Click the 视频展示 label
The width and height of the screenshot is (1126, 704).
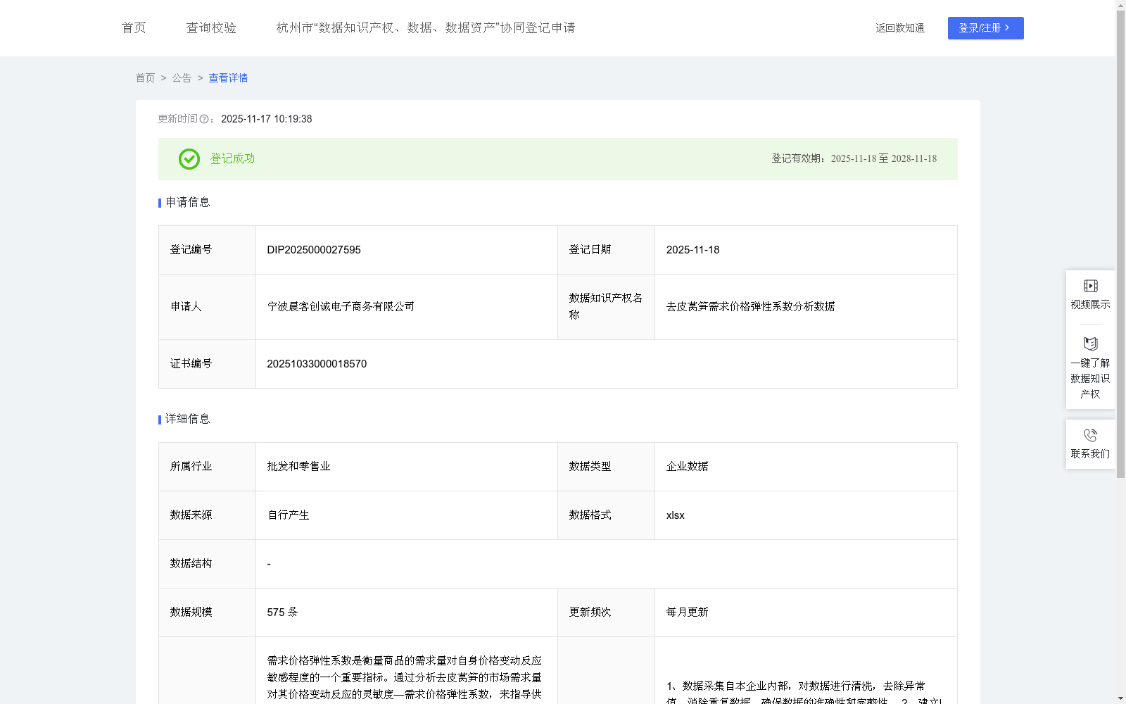1090,304
